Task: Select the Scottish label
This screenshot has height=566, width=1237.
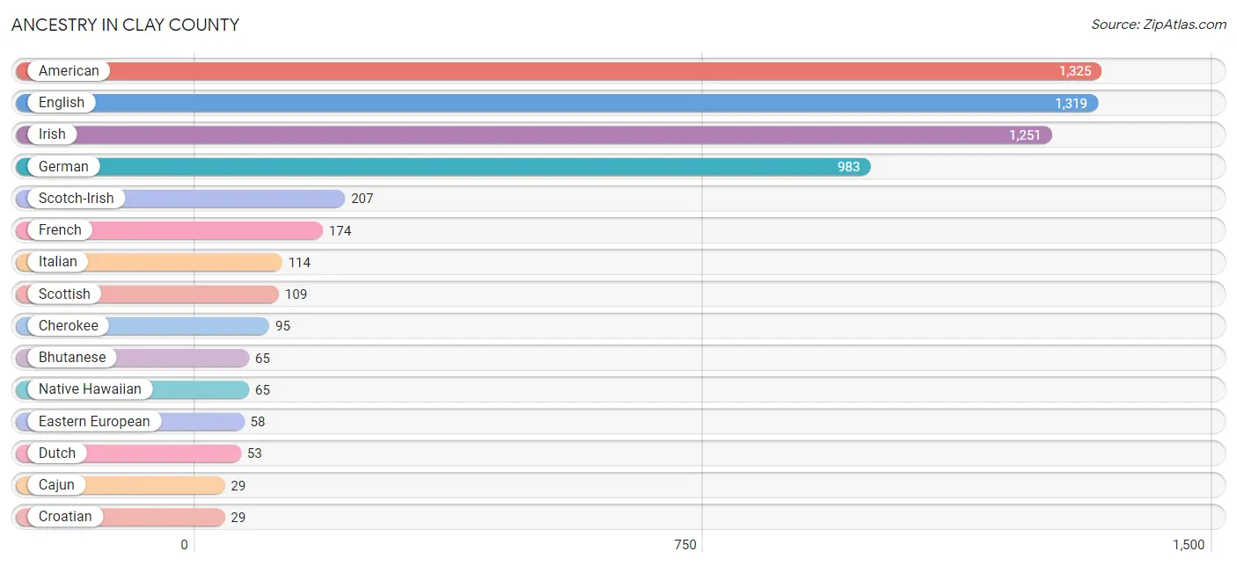Action: tap(64, 294)
